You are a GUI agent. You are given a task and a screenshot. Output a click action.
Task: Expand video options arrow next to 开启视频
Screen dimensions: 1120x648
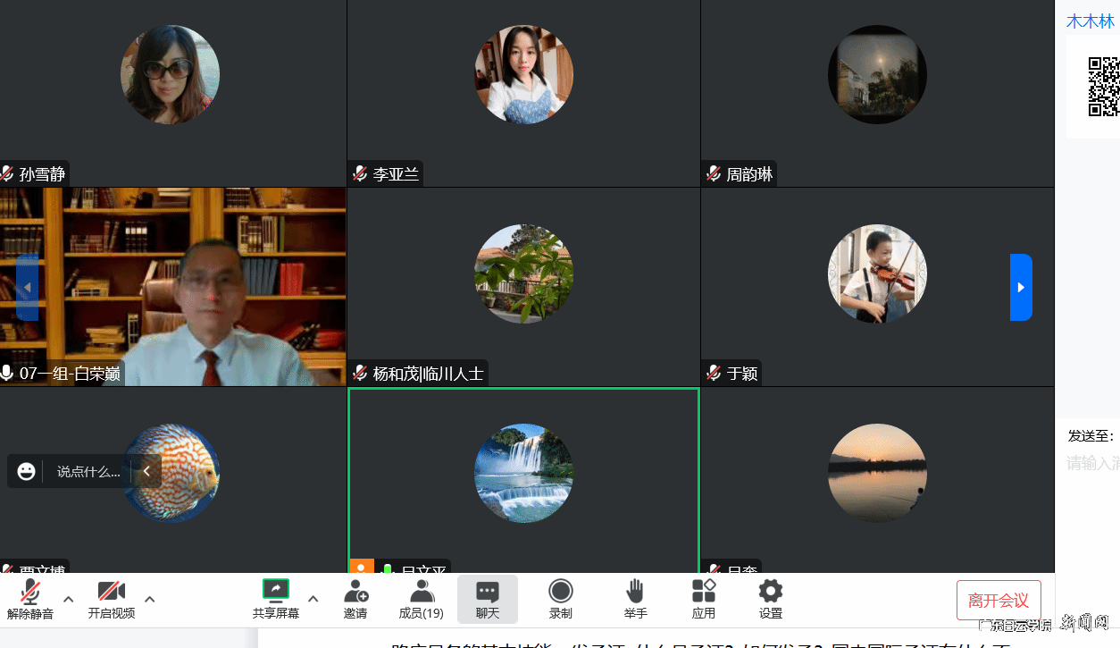coord(150,599)
